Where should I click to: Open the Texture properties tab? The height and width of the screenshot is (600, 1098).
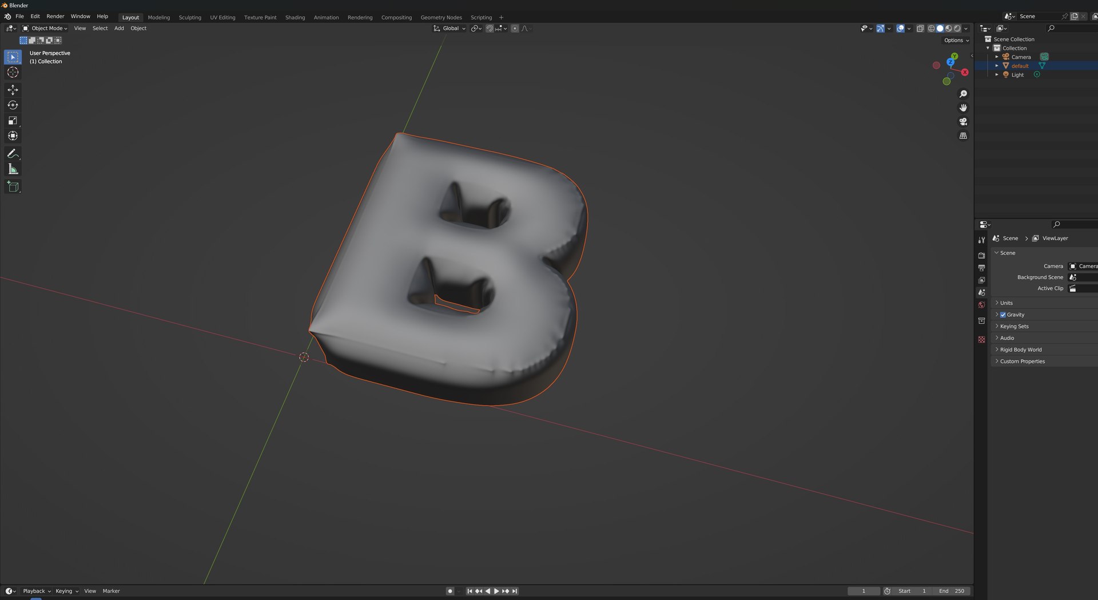point(981,340)
